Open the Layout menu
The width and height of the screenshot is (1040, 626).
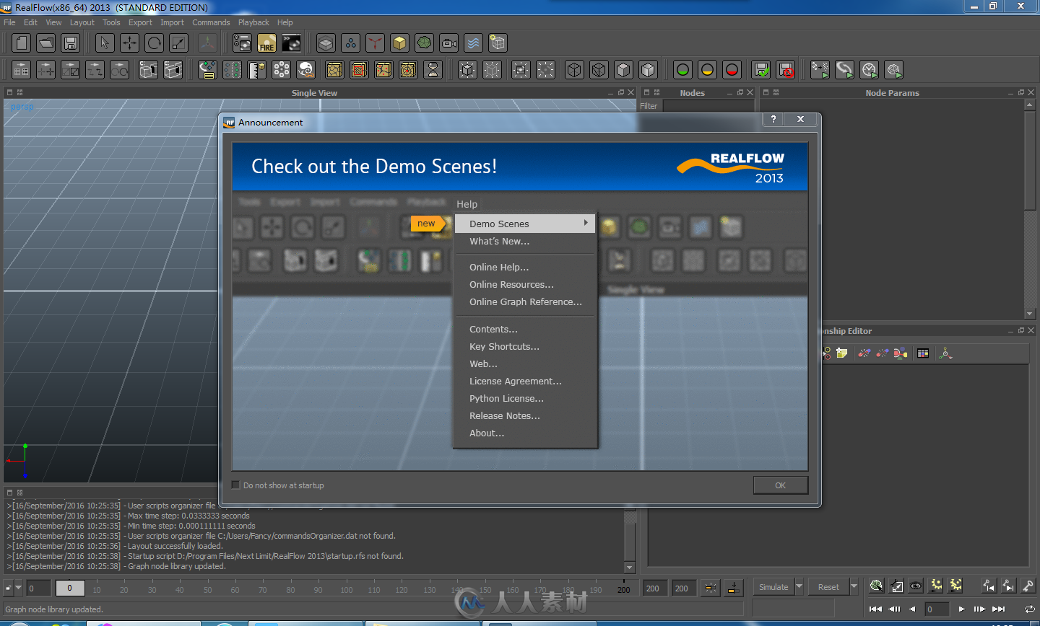(82, 22)
